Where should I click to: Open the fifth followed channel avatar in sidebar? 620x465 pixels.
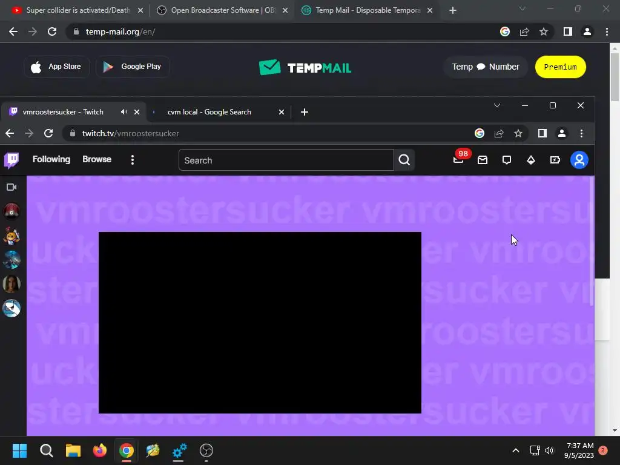[x=12, y=308]
